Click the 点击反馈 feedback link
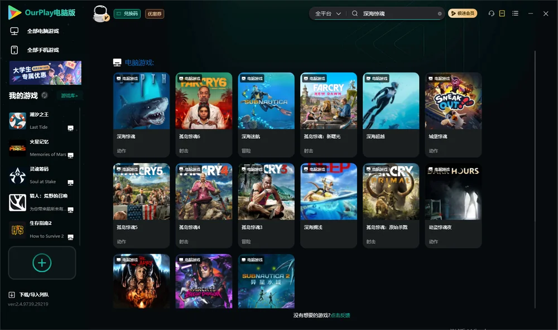This screenshot has width=558, height=330. click(x=340, y=315)
